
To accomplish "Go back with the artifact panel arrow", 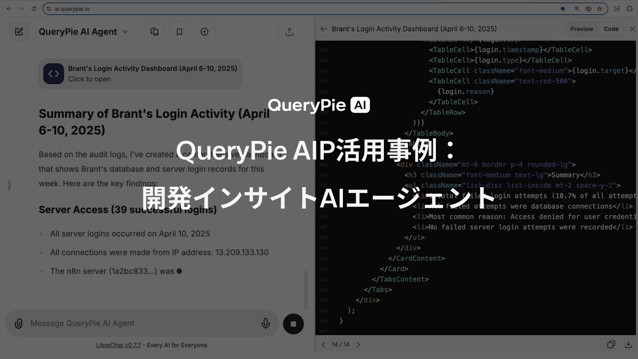I will pyautogui.click(x=323, y=29).
